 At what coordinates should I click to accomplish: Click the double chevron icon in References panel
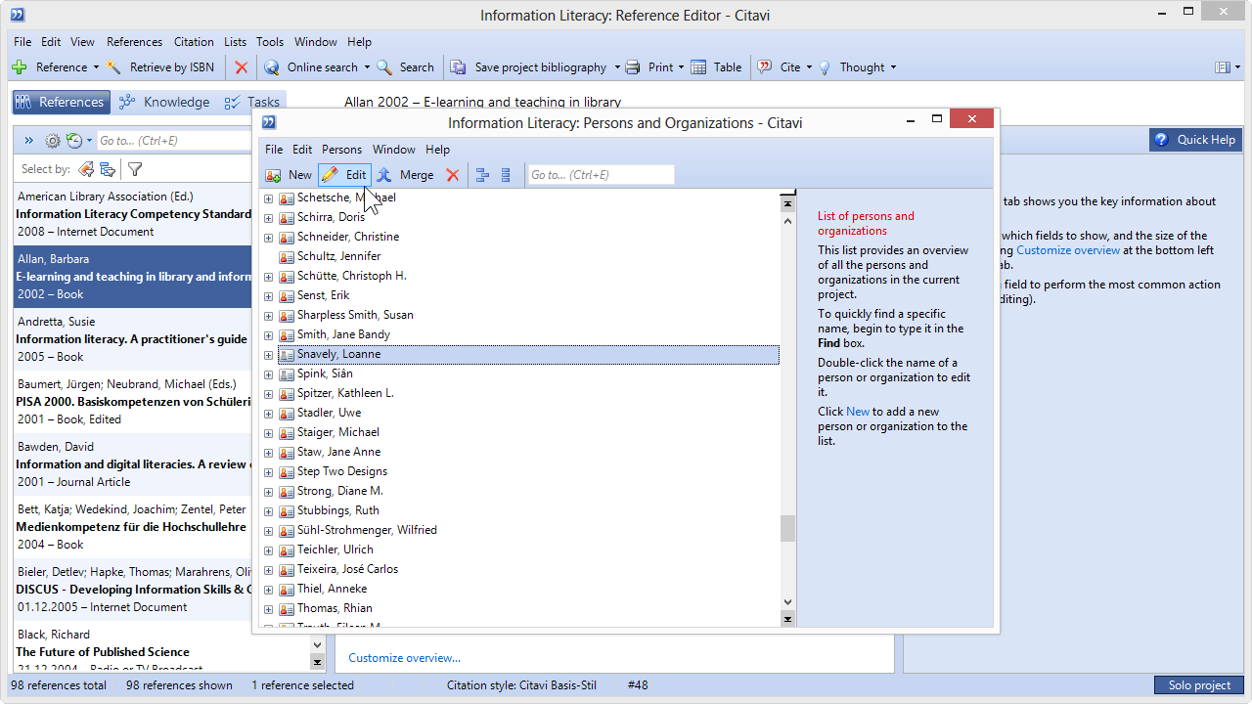pos(29,141)
